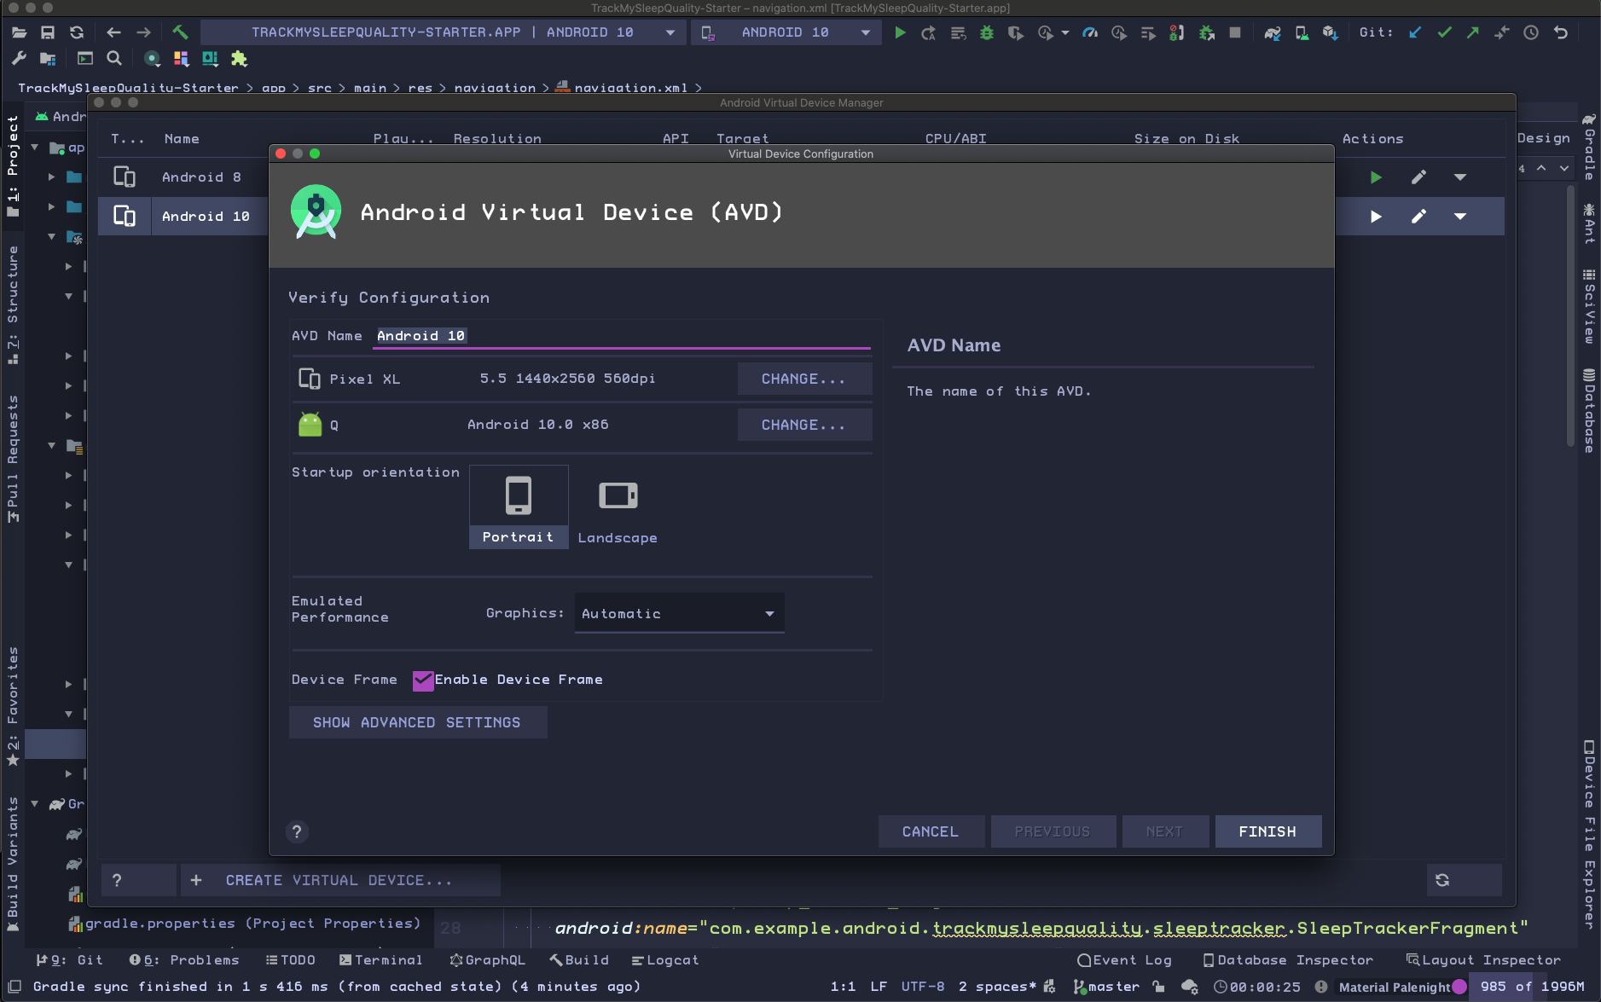Click memory indicator 985 of 1996M
The width and height of the screenshot is (1601, 1002).
point(1532,987)
